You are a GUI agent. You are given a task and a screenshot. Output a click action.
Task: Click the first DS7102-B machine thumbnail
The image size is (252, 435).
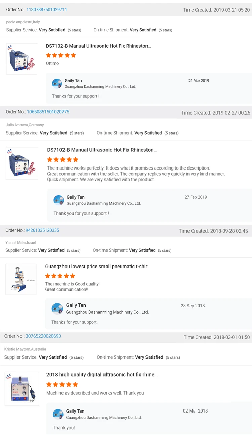click(x=22, y=59)
